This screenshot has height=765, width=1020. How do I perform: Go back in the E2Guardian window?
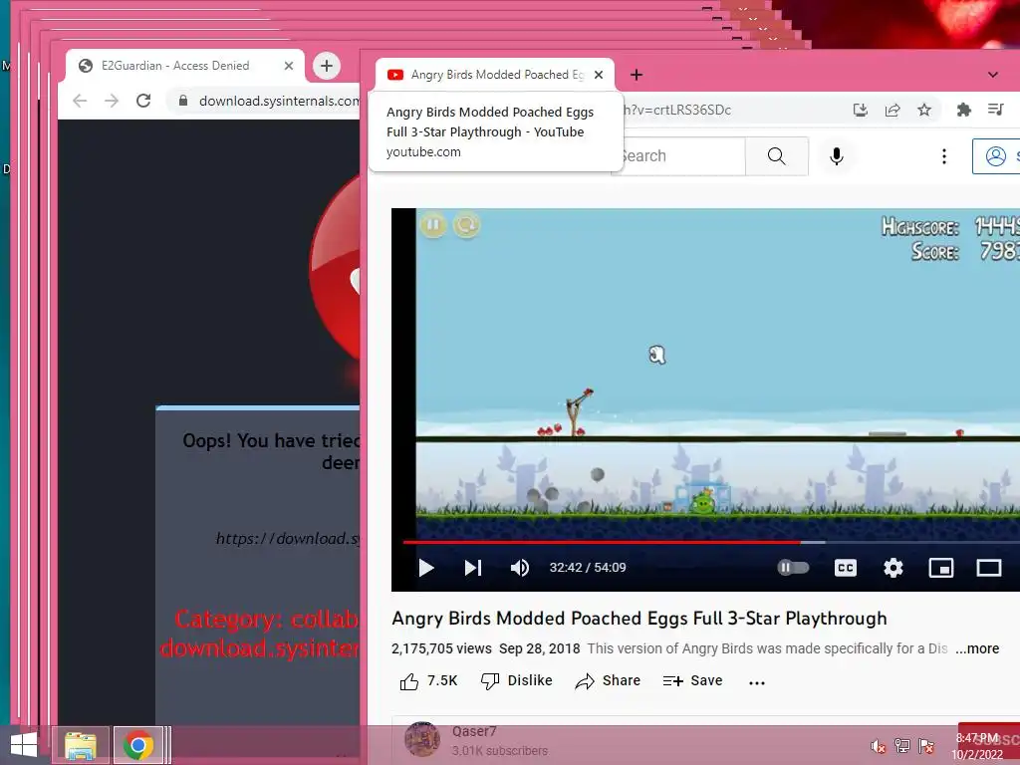click(80, 101)
